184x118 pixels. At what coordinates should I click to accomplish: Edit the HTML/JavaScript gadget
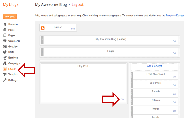coord(175,77)
